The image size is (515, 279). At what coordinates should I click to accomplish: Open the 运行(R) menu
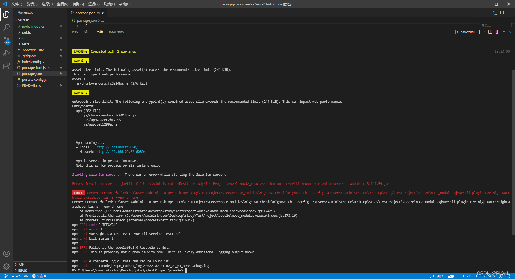tap(94, 4)
